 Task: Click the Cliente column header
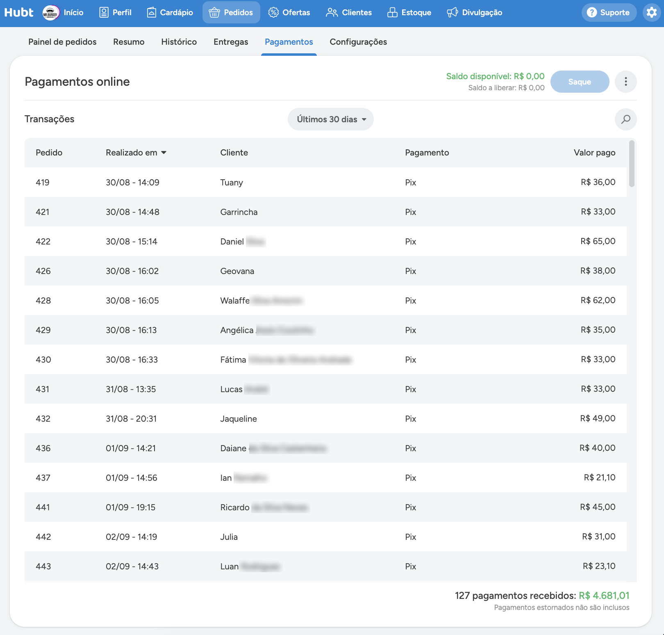[234, 153]
